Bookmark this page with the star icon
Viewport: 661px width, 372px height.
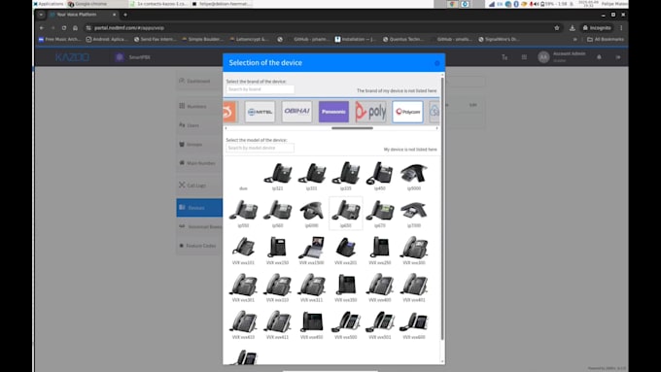(556, 28)
